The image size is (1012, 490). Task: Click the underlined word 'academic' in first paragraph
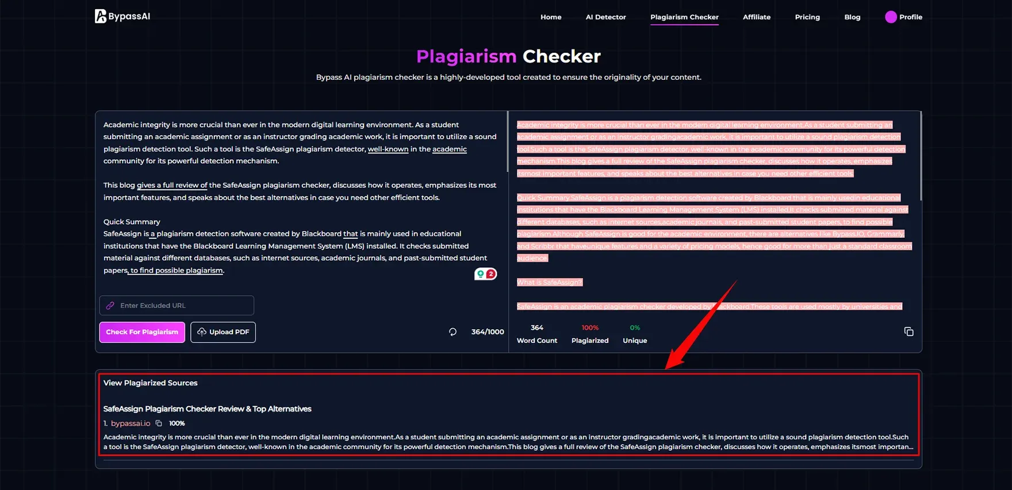450,149
